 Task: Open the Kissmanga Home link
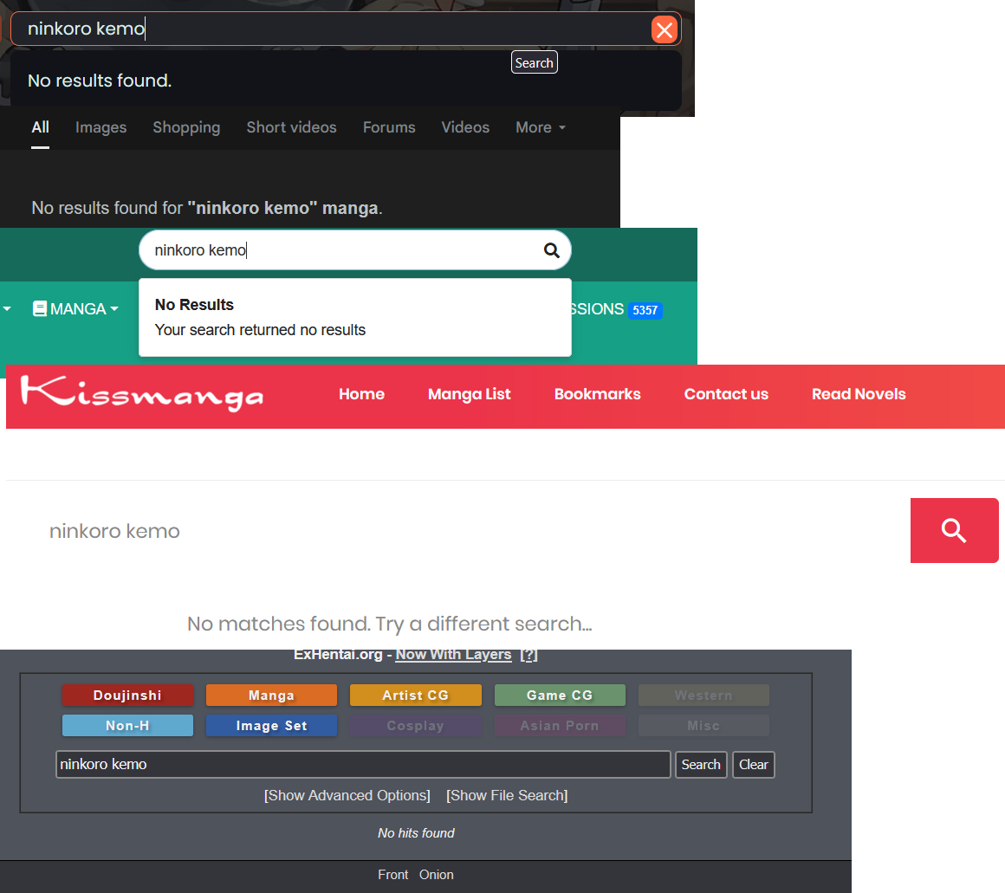pos(361,394)
